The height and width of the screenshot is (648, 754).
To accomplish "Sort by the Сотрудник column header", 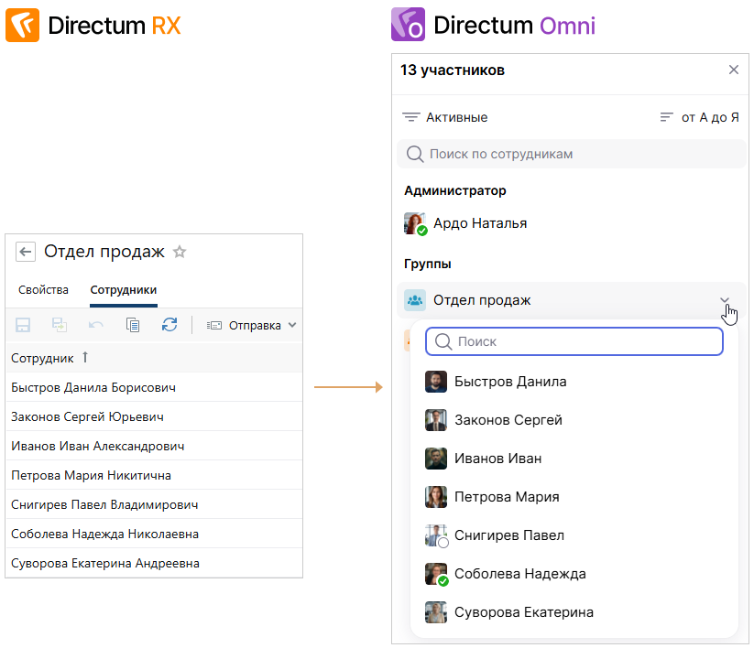I will (42, 358).
